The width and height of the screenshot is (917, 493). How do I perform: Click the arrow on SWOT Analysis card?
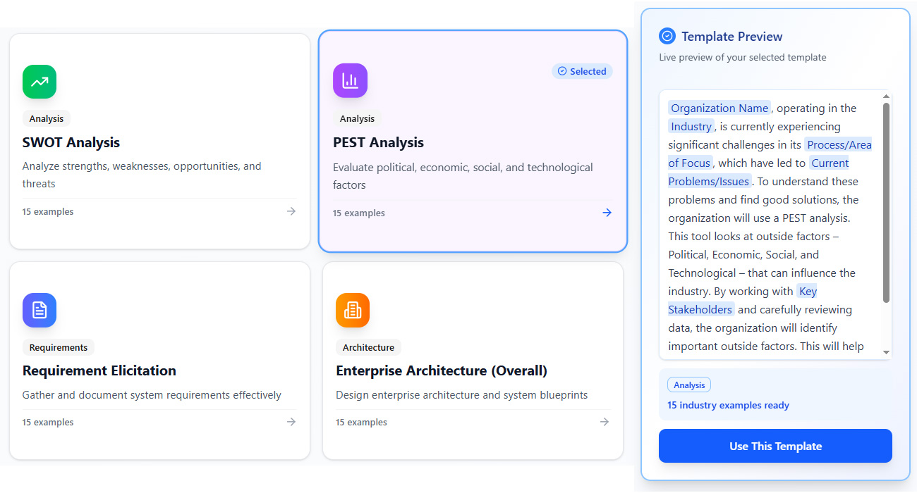pyautogui.click(x=291, y=211)
